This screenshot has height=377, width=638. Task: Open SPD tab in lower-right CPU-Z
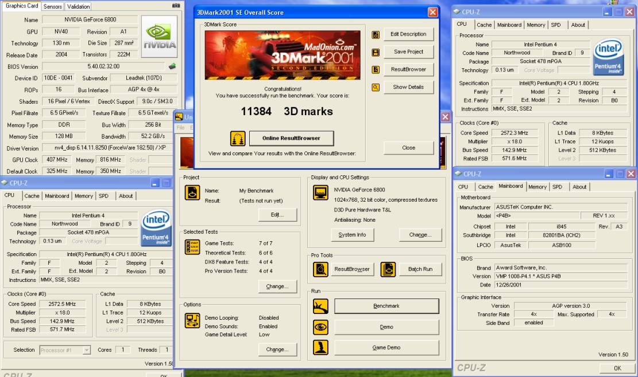(557, 187)
